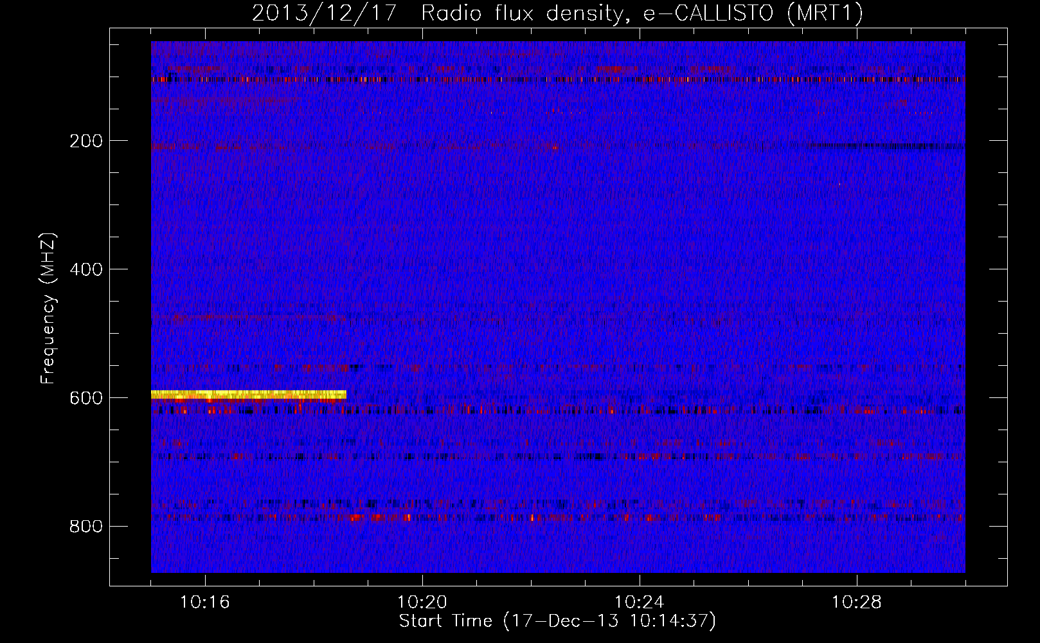This screenshot has width=1040, height=643.
Task: Click the 600 frequency tick label
Action: (85, 398)
